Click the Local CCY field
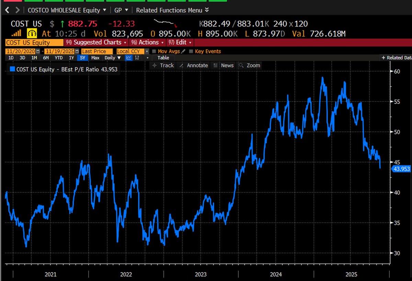Viewport: 412px width, 281px height. 130,51
